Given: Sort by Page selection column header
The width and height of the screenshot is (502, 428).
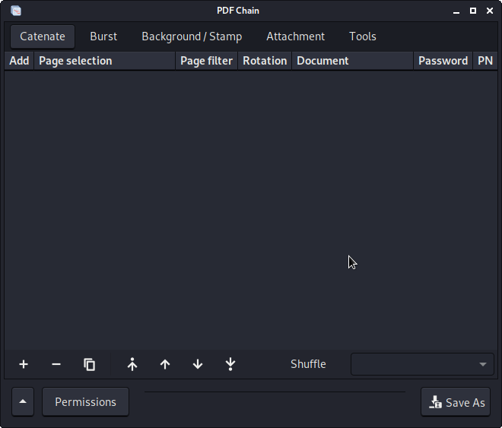Looking at the screenshot, I should [105, 61].
